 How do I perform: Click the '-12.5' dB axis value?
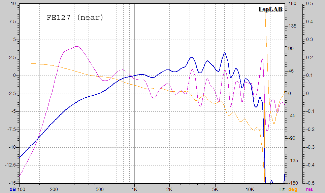[x=10, y=165]
